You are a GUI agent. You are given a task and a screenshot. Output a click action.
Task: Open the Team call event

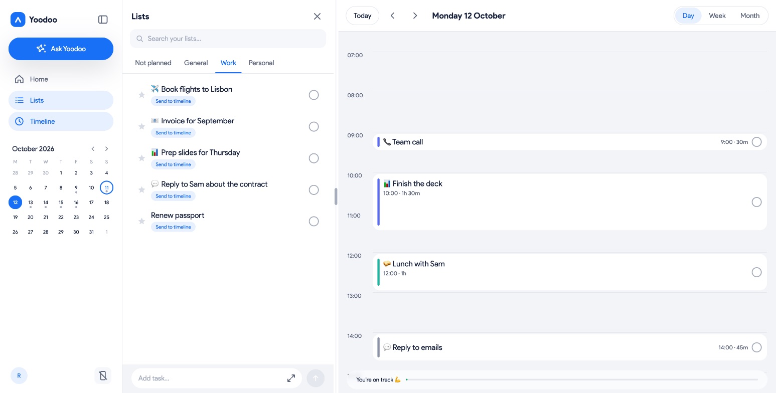click(570, 142)
